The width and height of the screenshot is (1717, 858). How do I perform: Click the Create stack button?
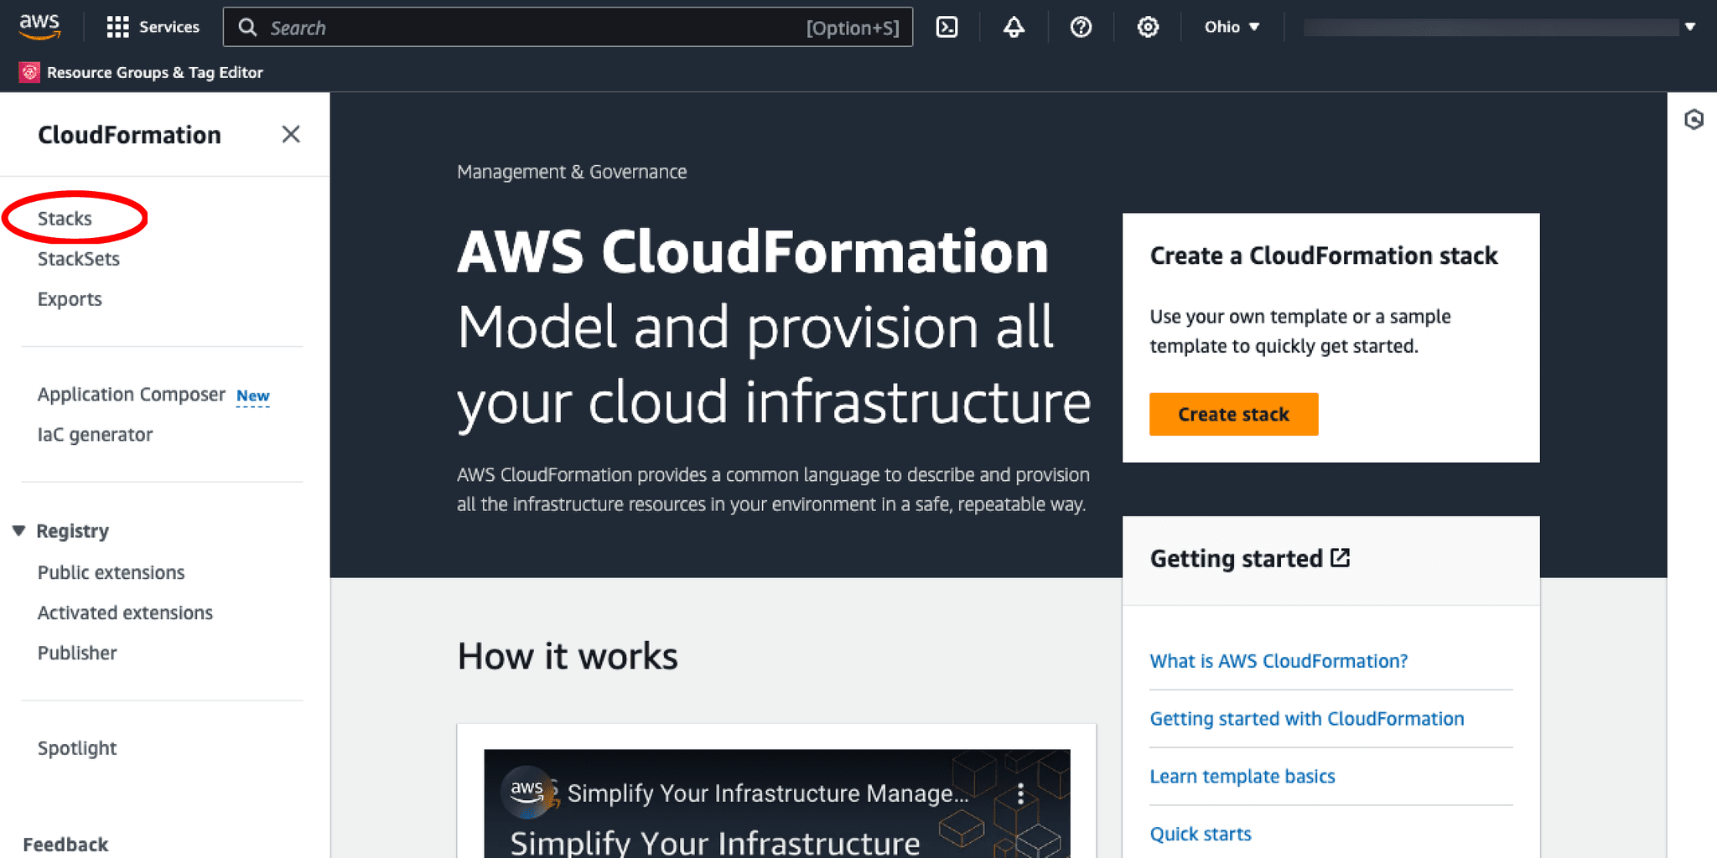coord(1233,414)
